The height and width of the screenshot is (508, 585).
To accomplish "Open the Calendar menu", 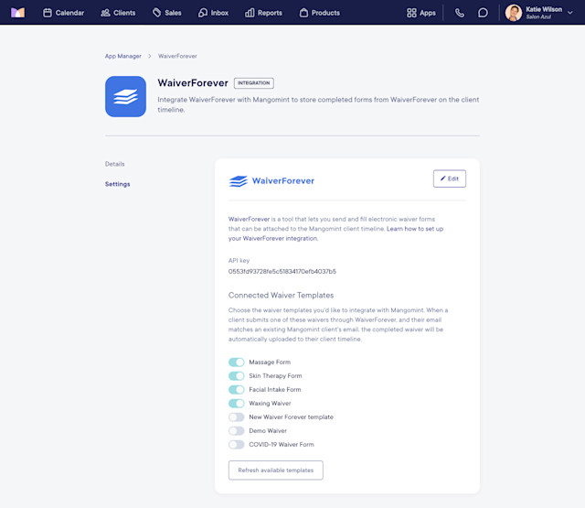I will tap(63, 13).
